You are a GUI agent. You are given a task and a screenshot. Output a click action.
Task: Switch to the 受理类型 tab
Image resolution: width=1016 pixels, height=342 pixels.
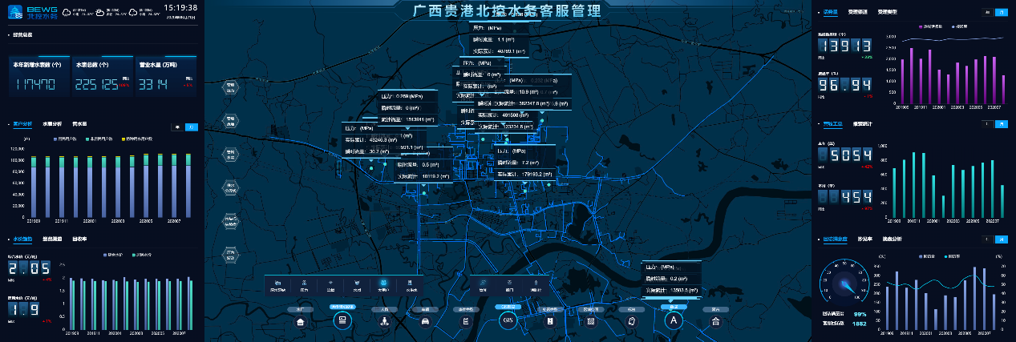pos(887,13)
